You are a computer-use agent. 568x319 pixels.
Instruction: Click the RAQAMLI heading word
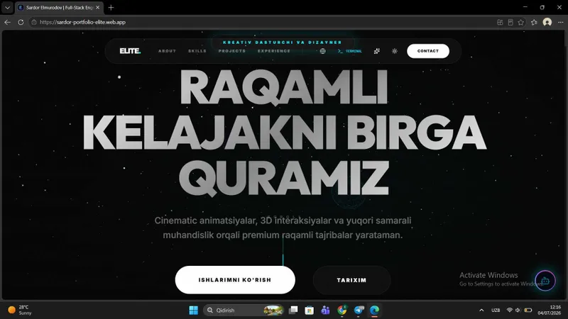[x=284, y=87]
